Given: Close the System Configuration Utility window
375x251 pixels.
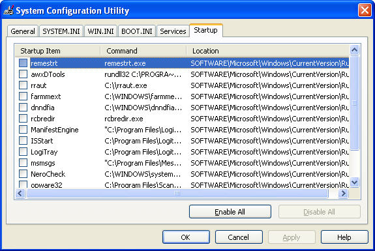Looking at the screenshot, I should tap(365, 10).
